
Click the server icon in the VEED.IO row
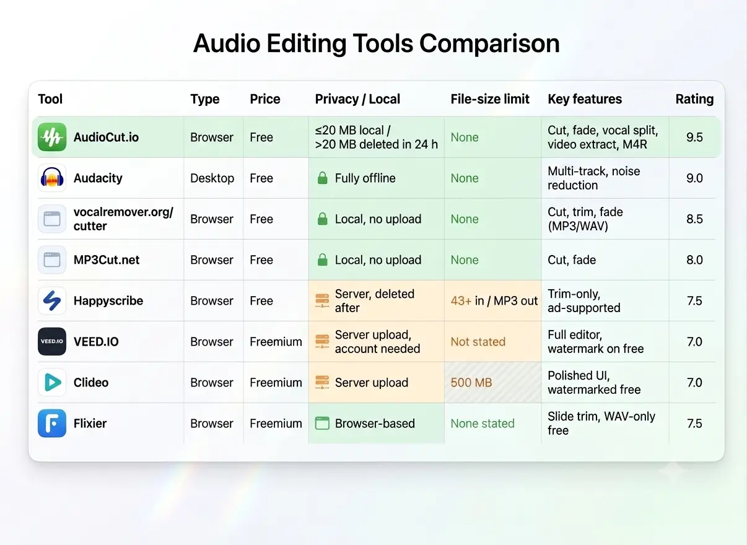pyautogui.click(x=322, y=342)
